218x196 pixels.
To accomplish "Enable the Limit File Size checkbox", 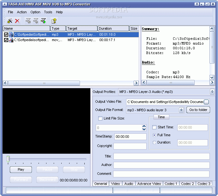I will (x=100, y=118).
